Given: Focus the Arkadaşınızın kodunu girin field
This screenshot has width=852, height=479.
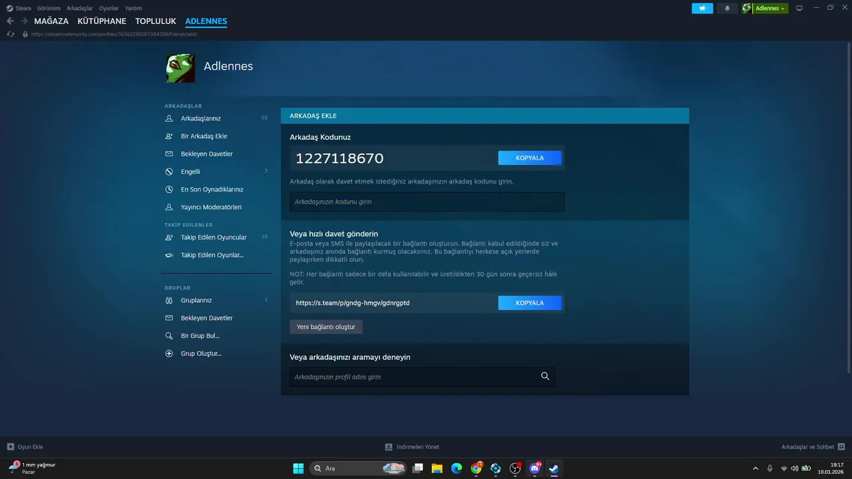Looking at the screenshot, I should [427, 202].
